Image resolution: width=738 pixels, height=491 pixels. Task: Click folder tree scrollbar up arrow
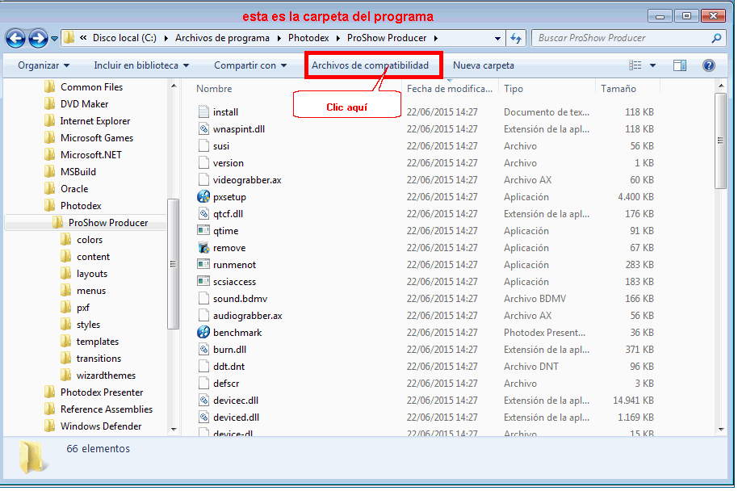[x=174, y=86]
